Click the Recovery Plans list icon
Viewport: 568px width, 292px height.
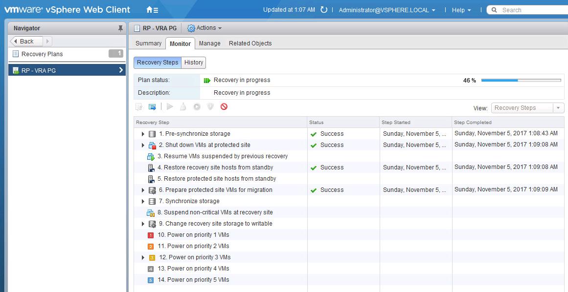pos(15,54)
